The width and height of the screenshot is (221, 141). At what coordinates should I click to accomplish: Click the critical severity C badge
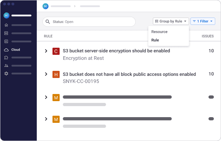56,51
